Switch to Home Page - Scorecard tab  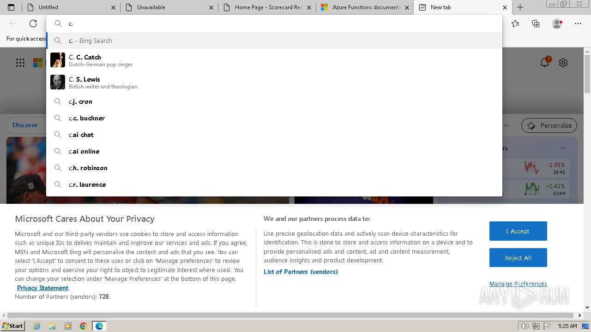point(267,7)
